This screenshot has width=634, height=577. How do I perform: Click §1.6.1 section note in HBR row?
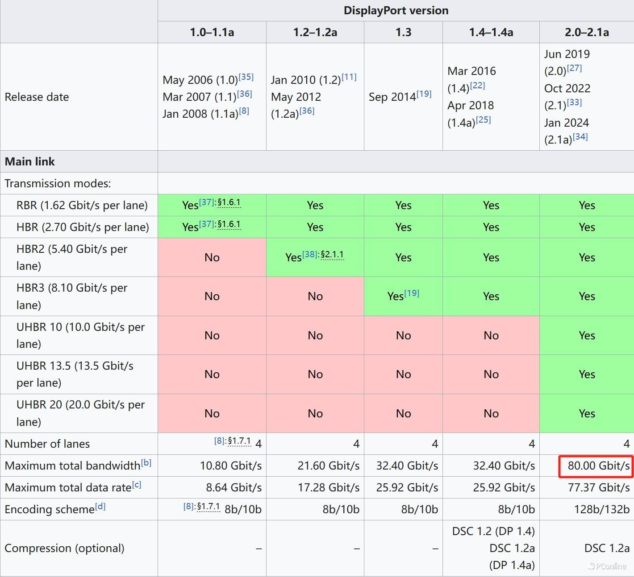click(229, 224)
